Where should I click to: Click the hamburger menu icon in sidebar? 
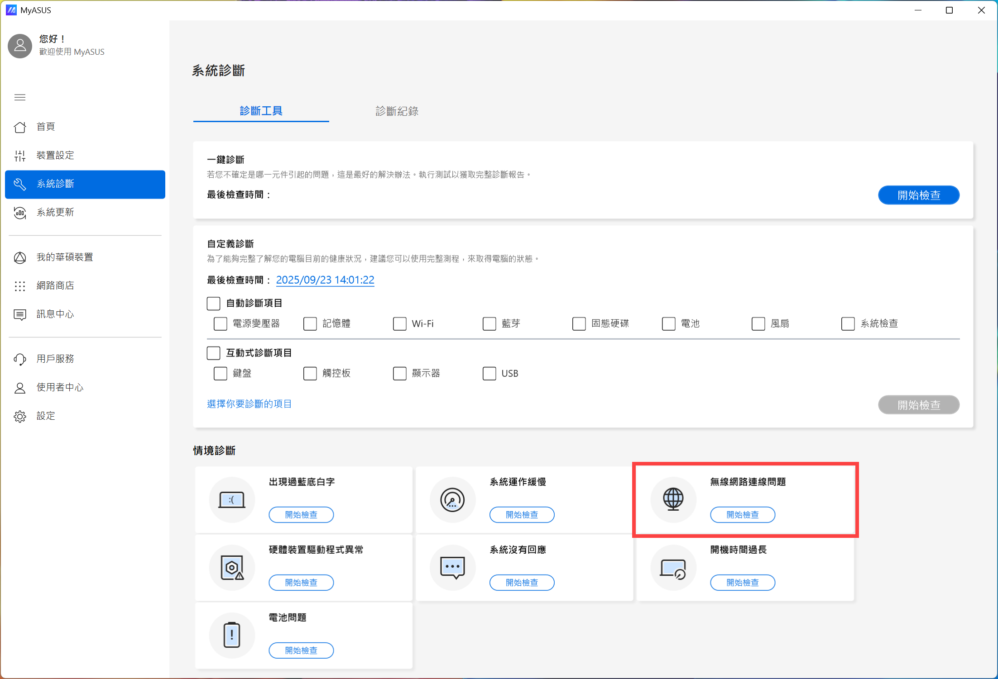click(20, 97)
